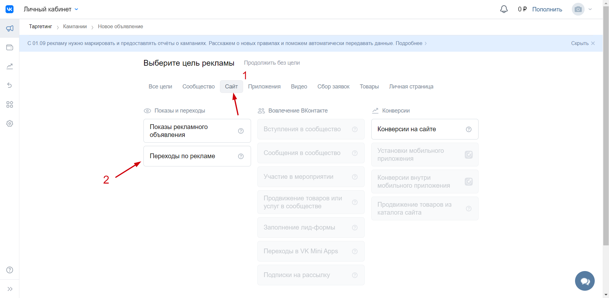This screenshot has width=609, height=298.
Task: Show help for Переходы в VK Mini Apps
Action: tap(355, 251)
